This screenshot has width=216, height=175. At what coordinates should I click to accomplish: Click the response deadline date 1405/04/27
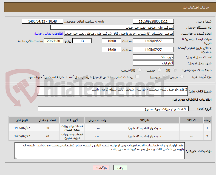click(x=153, y=41)
